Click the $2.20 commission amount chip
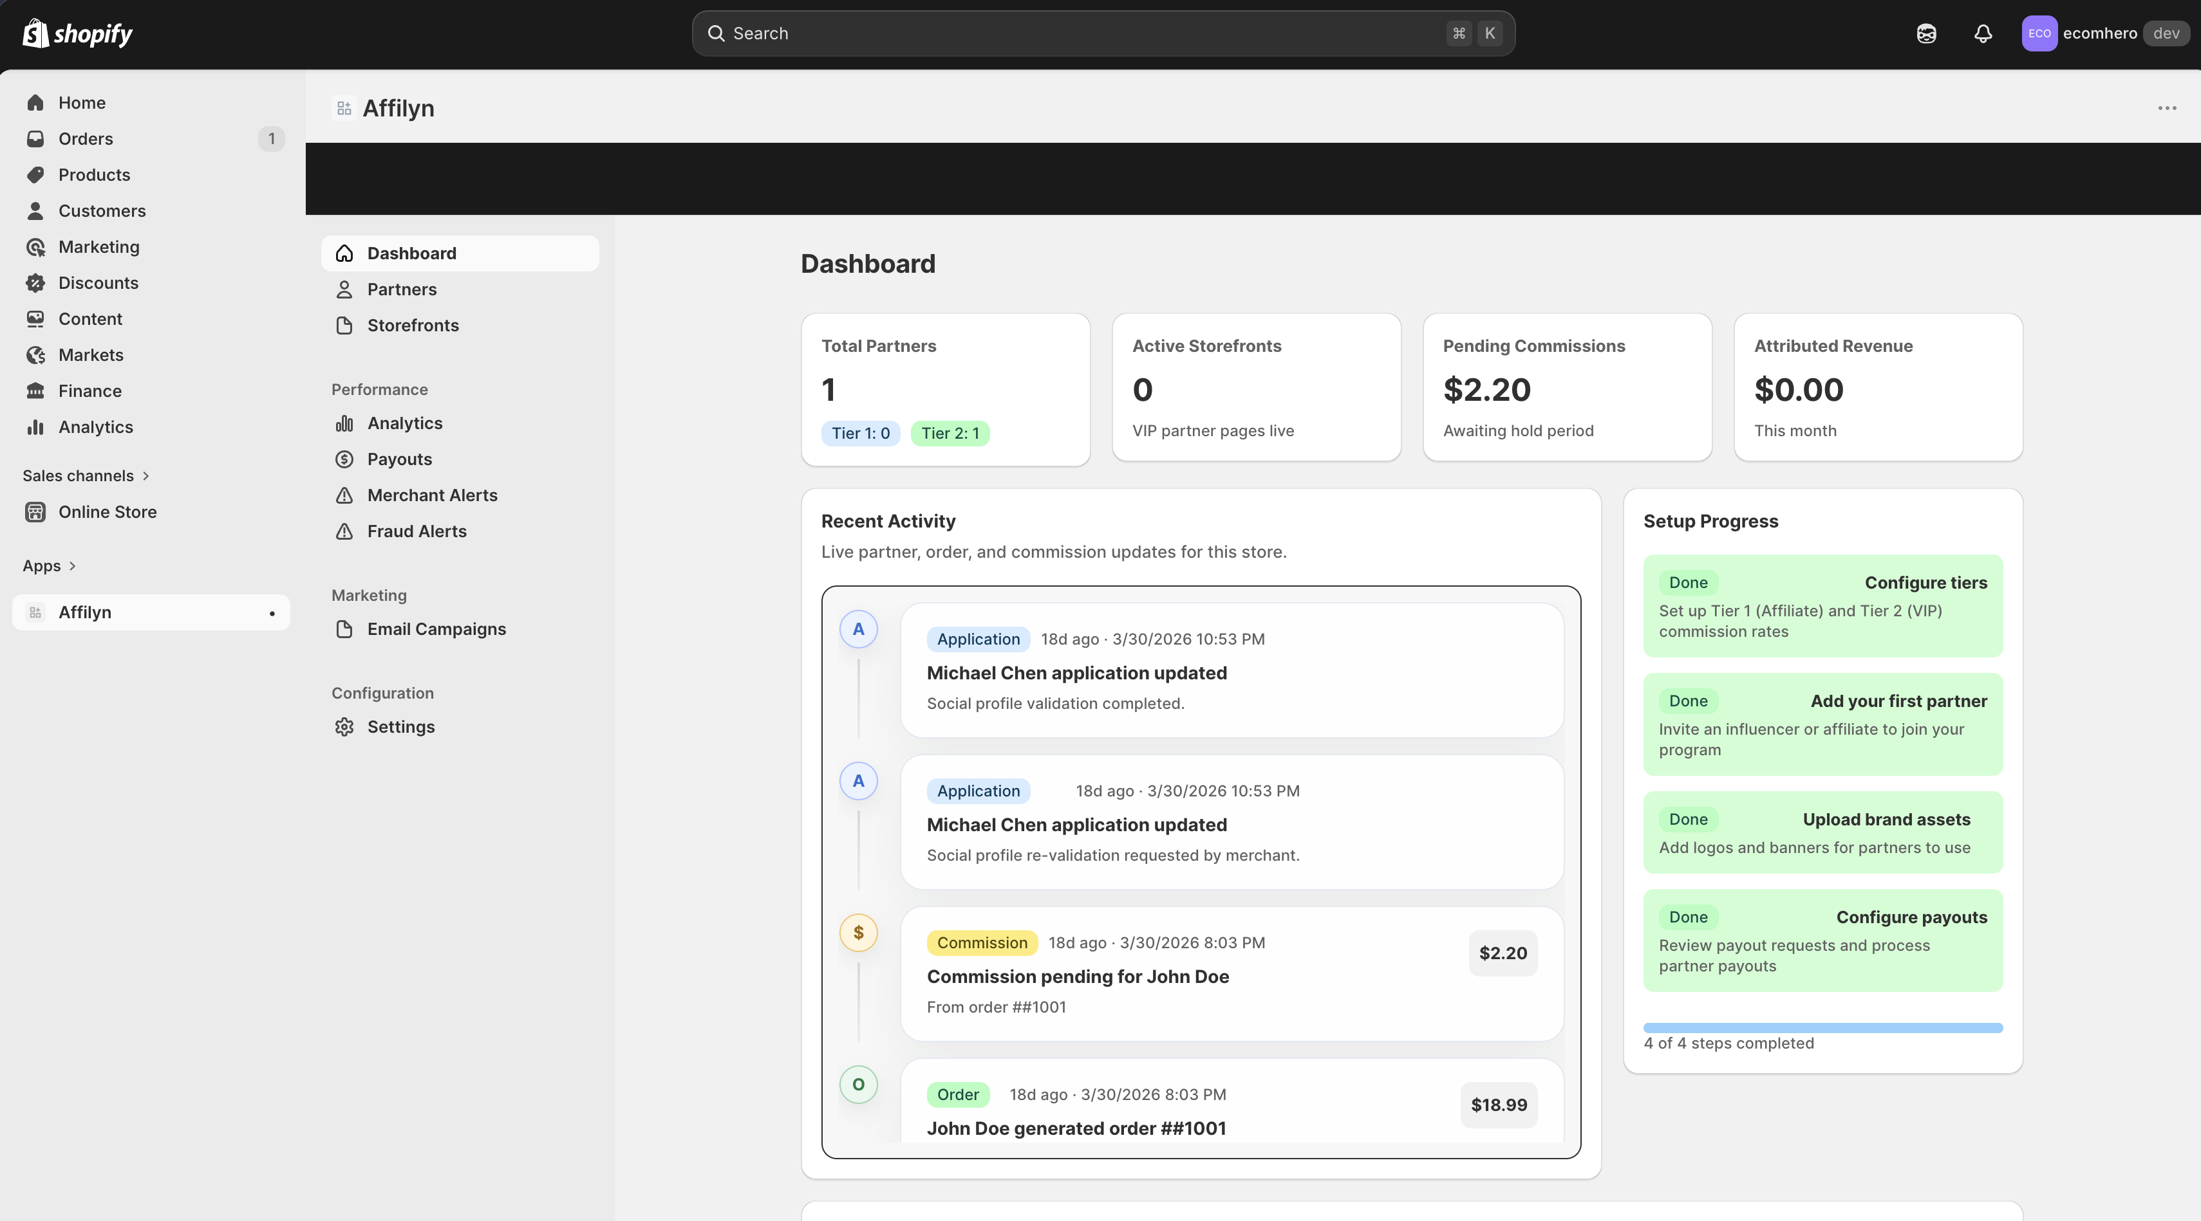2201x1221 pixels. [1503, 953]
